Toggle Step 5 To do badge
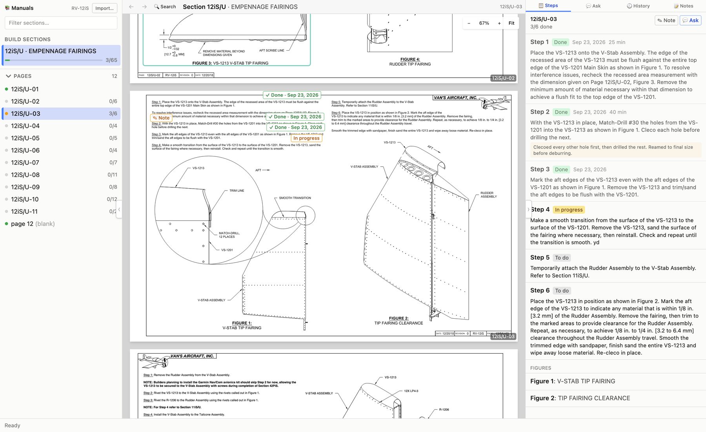The image size is (706, 432). [x=562, y=258]
